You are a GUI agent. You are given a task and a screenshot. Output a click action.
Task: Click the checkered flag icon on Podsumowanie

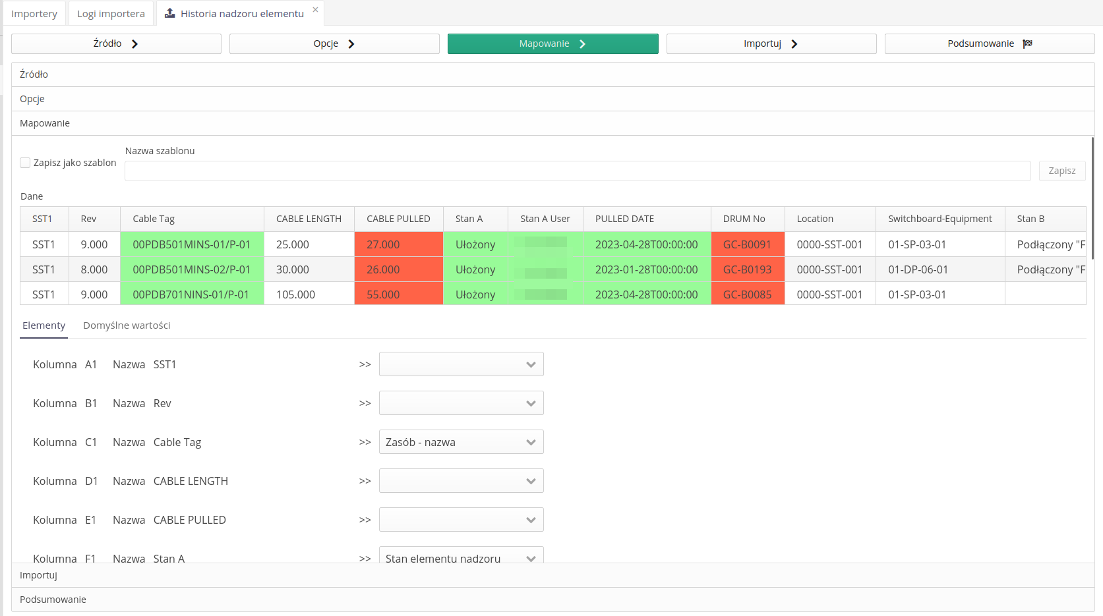tap(1027, 44)
